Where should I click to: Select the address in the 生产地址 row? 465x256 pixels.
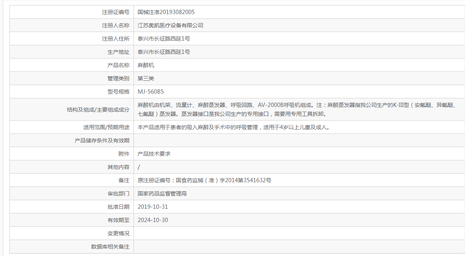(x=164, y=52)
